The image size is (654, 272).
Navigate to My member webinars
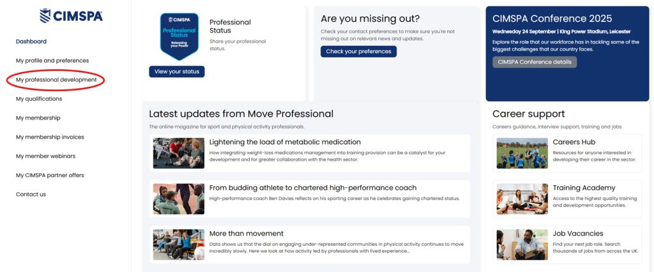(45, 156)
